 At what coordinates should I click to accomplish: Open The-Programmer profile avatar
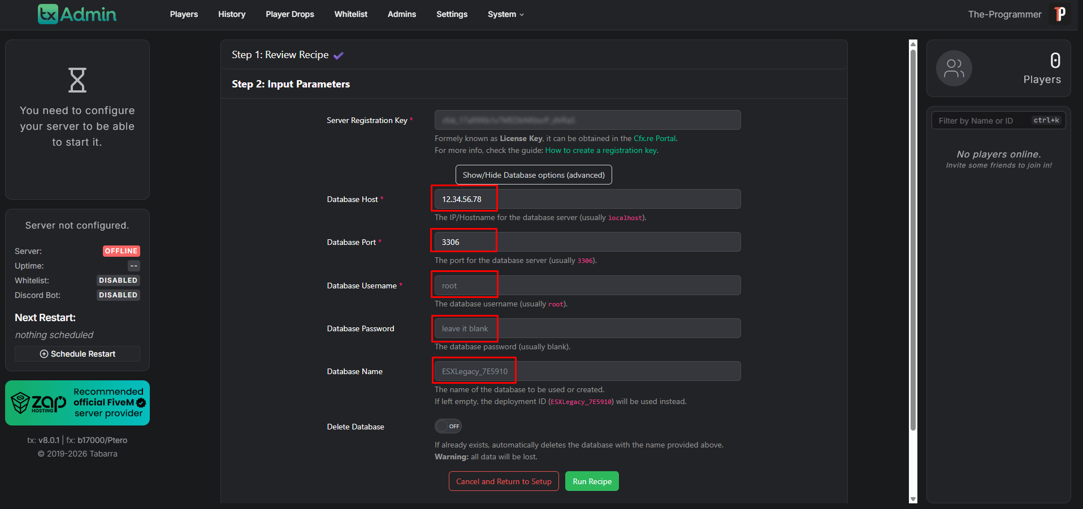[x=1060, y=14]
